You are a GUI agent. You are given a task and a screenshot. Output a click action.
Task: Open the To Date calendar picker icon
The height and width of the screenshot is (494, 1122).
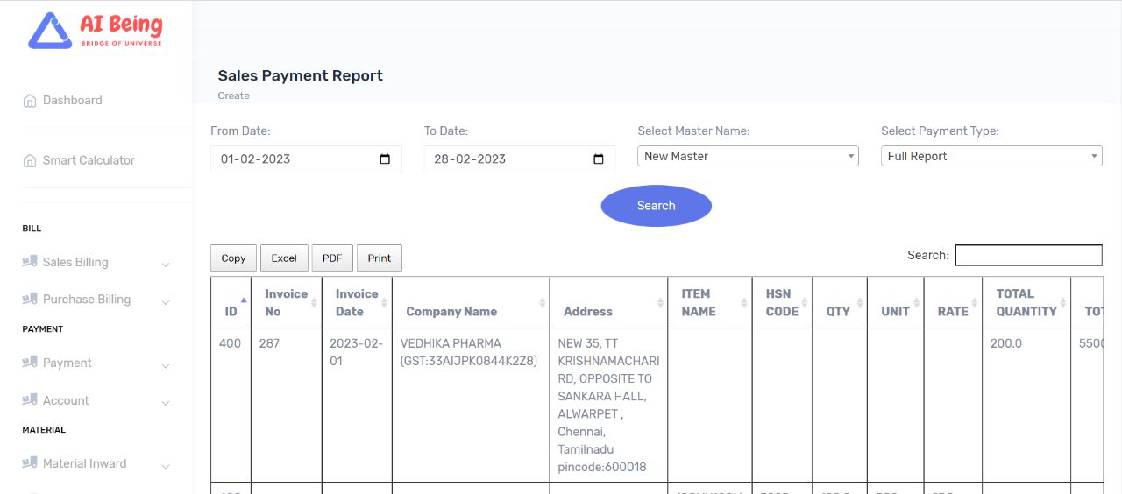(599, 159)
